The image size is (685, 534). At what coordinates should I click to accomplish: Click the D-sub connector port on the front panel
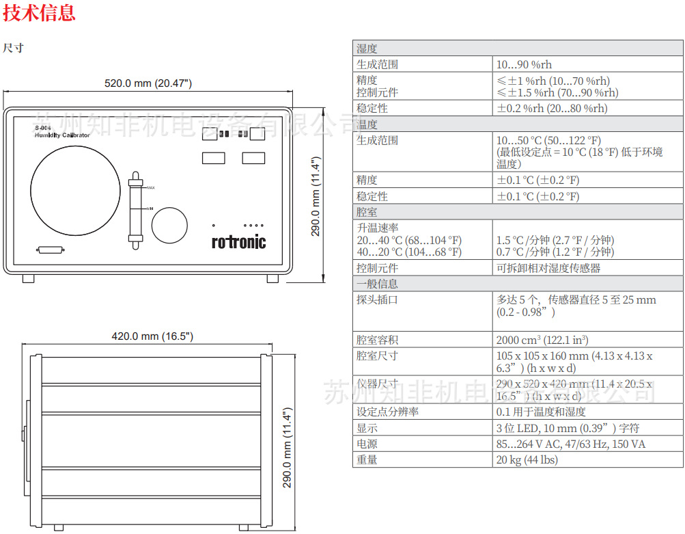pyautogui.click(x=51, y=250)
